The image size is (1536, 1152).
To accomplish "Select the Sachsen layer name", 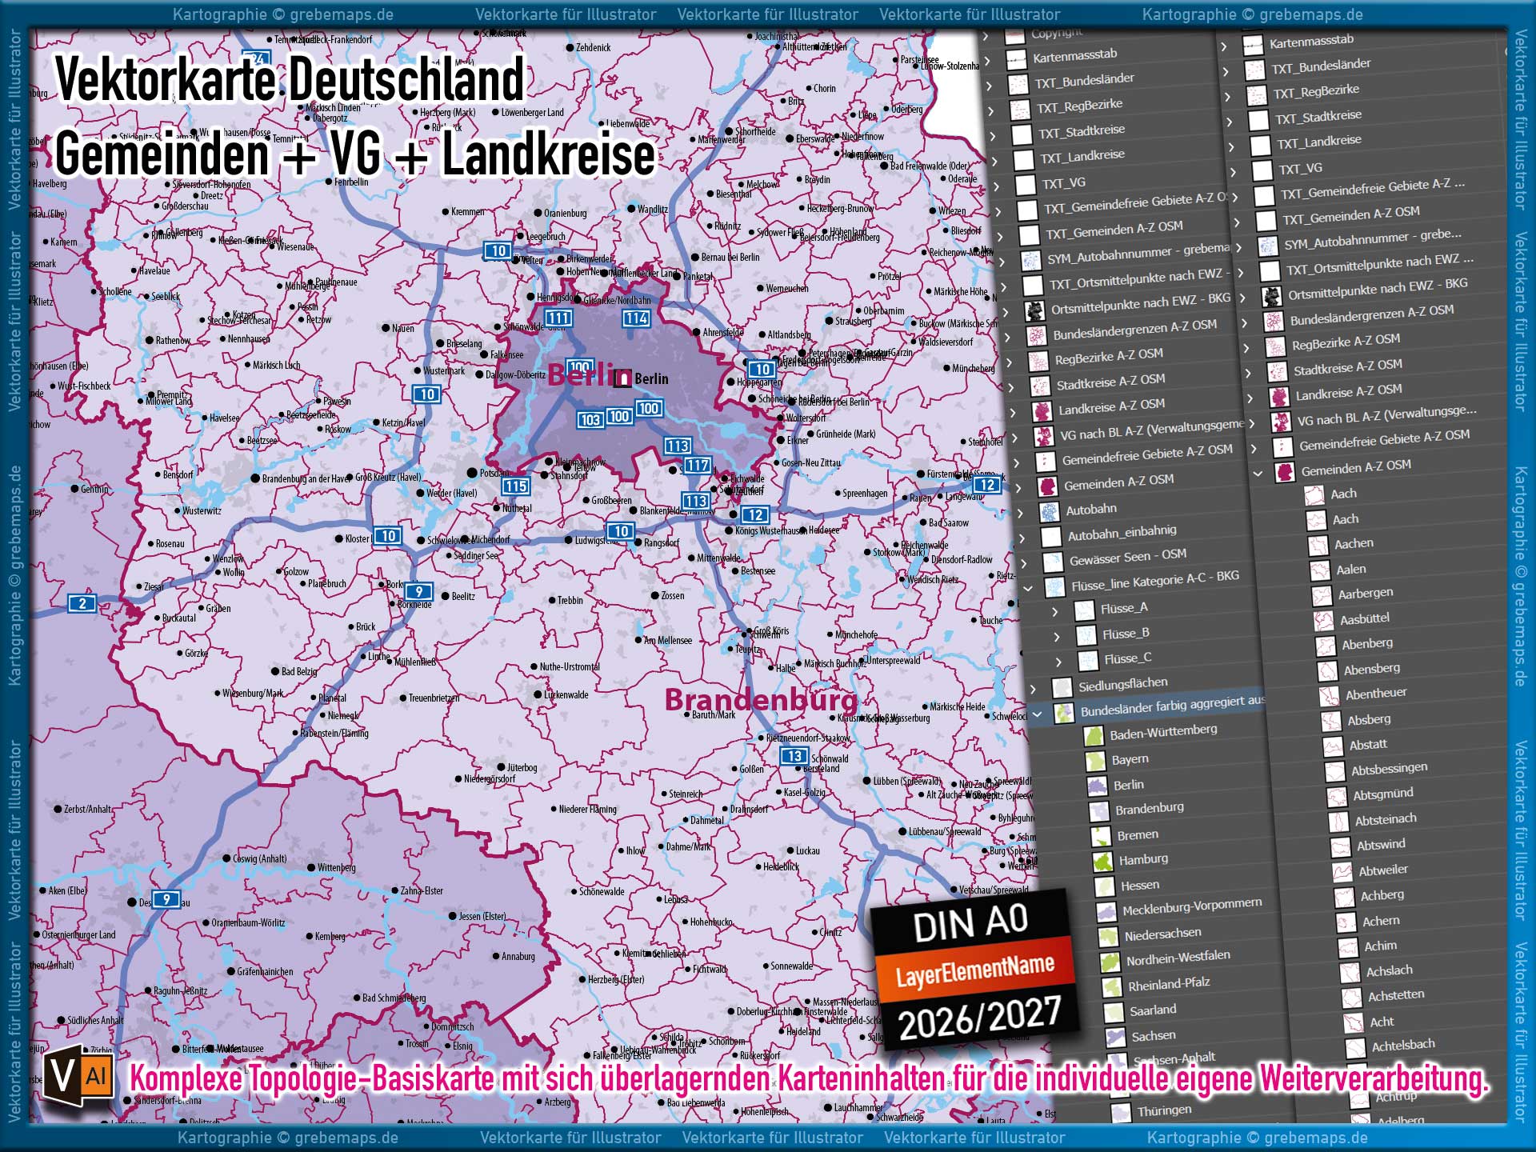I will point(1153,1036).
